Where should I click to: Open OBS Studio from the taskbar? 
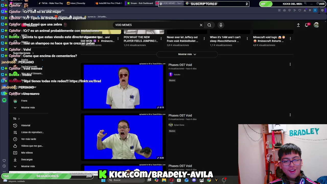224,180
